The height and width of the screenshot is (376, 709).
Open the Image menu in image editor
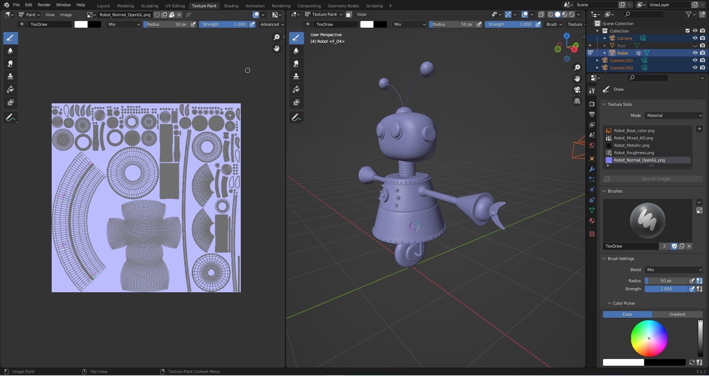(x=66, y=15)
